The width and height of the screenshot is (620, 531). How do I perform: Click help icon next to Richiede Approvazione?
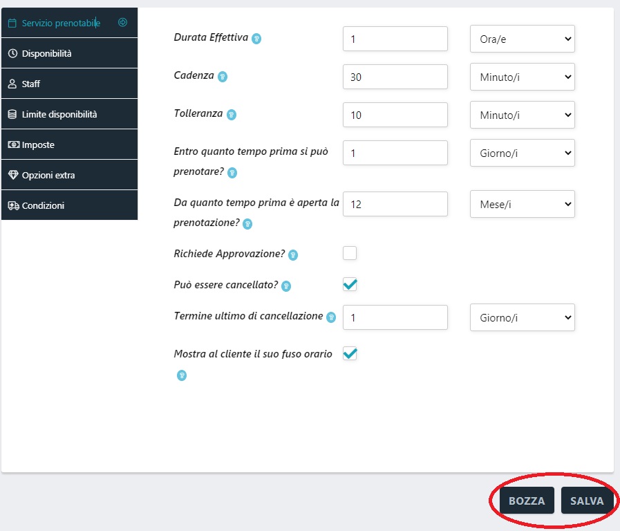(x=293, y=255)
